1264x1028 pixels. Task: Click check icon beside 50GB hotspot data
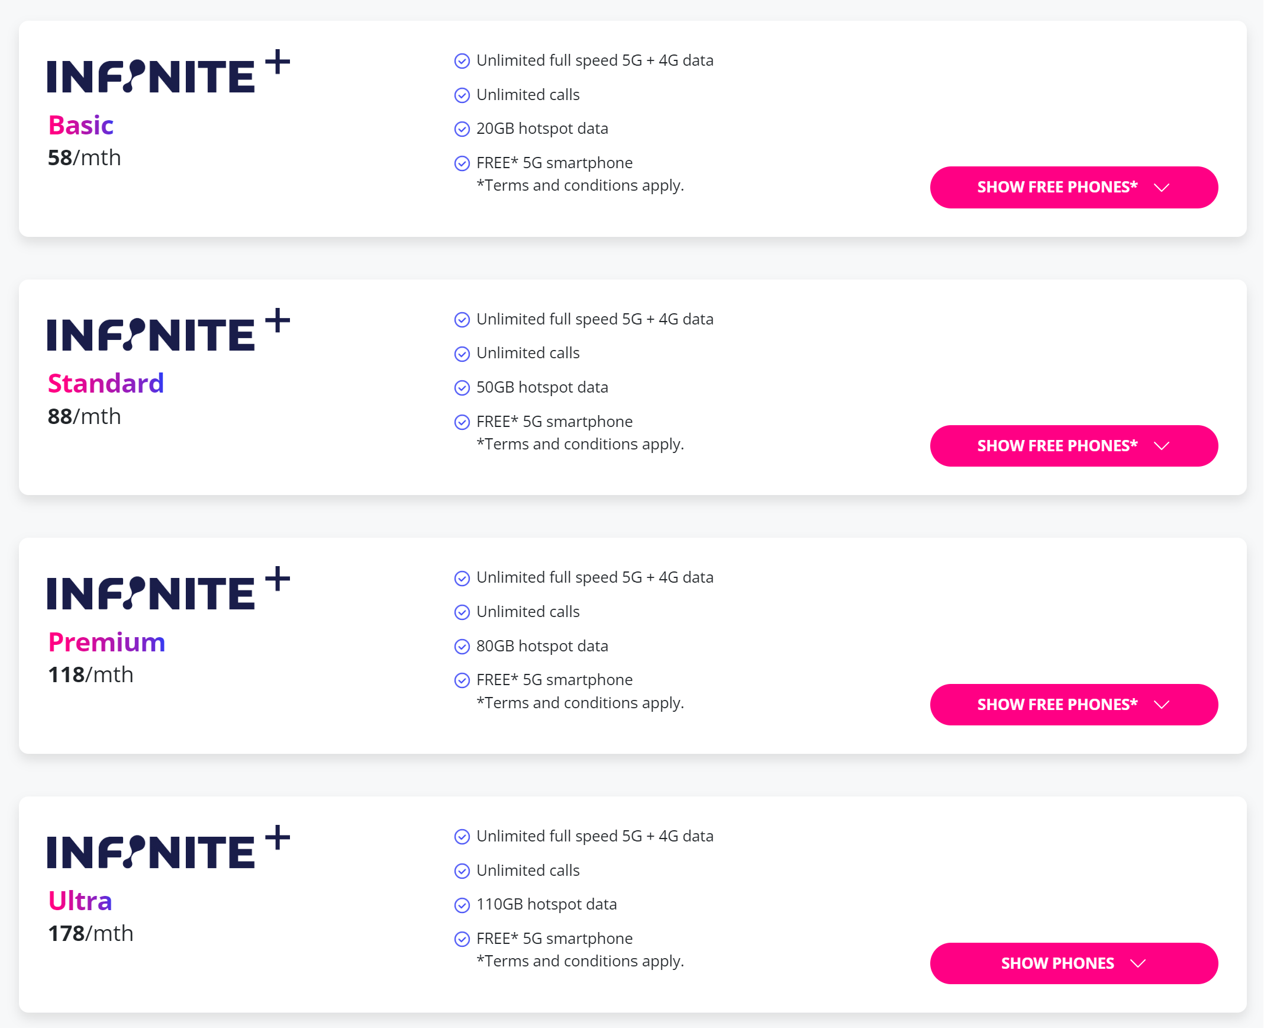coord(462,388)
